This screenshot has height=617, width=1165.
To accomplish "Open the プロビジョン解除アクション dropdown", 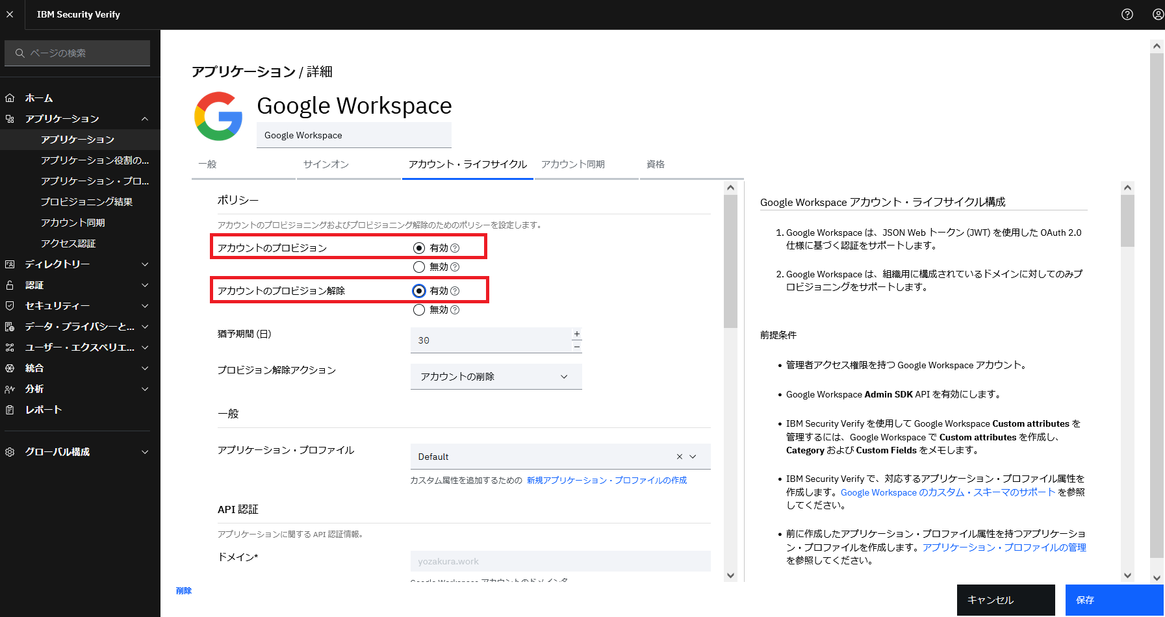I will (496, 377).
